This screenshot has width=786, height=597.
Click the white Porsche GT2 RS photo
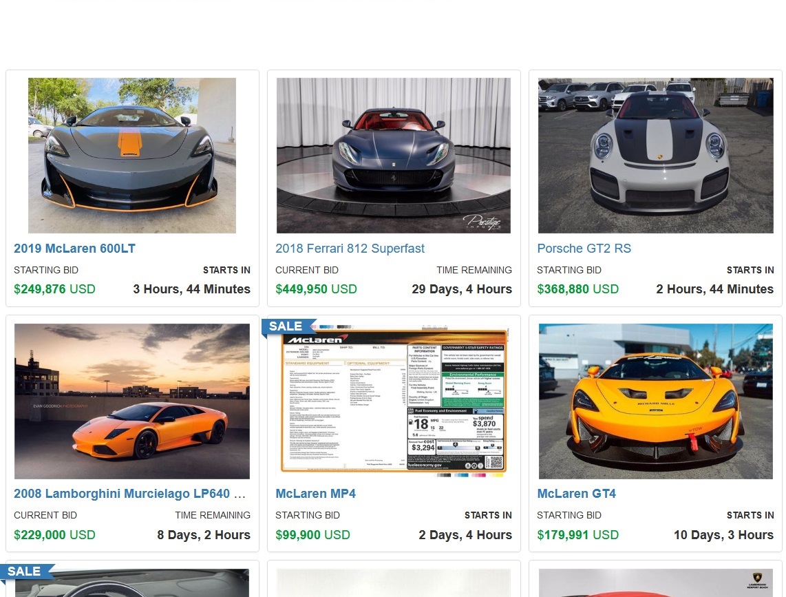tap(656, 156)
